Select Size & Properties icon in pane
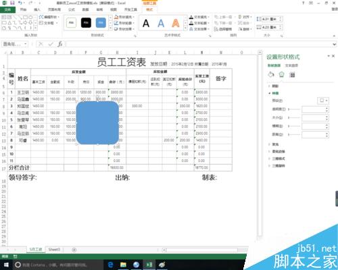This screenshot has width=338, height=270. click(292, 75)
